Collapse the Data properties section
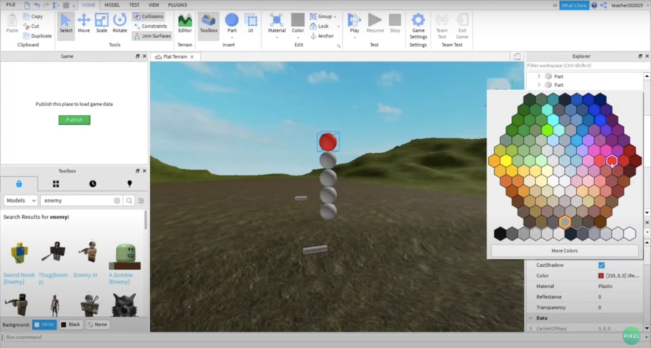Viewport: 651px width, 348px height. pyautogui.click(x=531, y=318)
